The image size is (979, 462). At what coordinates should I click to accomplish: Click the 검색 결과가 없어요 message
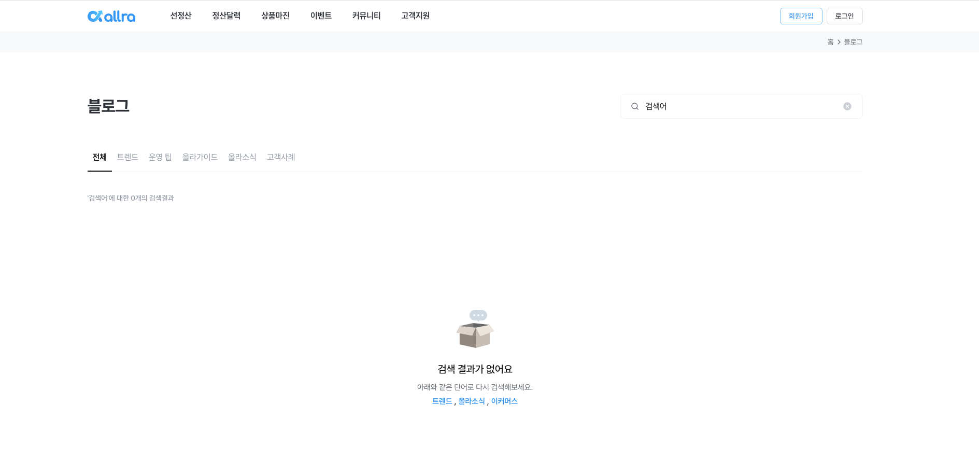[x=475, y=369]
